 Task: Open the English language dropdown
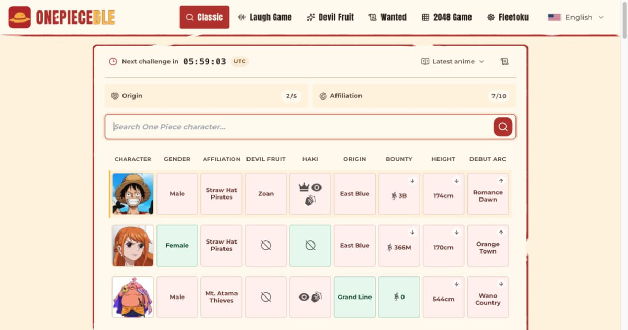[x=576, y=17]
